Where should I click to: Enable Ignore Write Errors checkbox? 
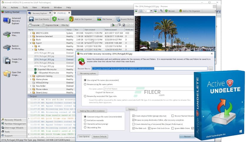pos(173,128)
